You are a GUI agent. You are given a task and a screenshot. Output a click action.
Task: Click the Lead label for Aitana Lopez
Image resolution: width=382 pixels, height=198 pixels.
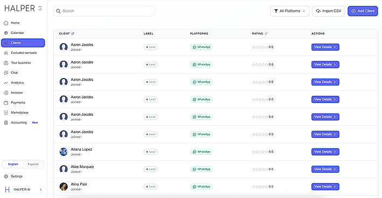click(150, 152)
